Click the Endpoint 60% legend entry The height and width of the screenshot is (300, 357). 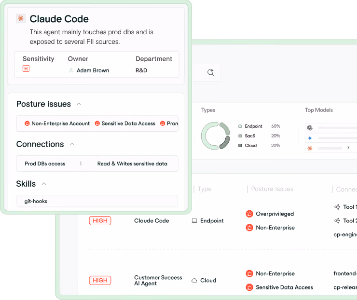click(260, 126)
